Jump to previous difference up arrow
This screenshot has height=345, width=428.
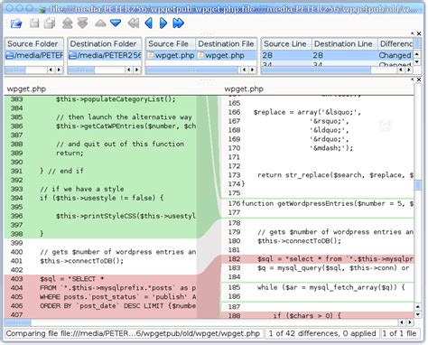coord(100,23)
